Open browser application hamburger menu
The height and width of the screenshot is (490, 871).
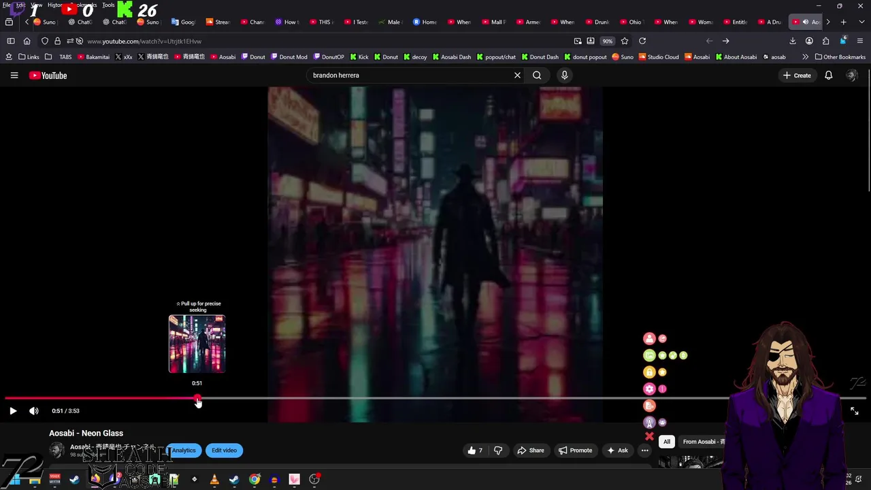[859, 41]
